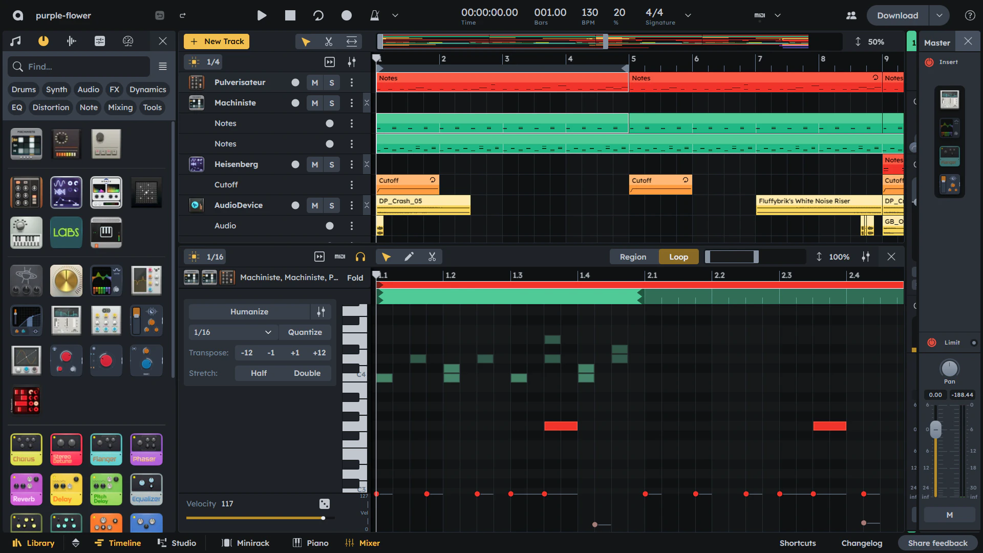The width and height of the screenshot is (983, 553).
Task: Open the metronome settings icon
Action: (x=375, y=15)
